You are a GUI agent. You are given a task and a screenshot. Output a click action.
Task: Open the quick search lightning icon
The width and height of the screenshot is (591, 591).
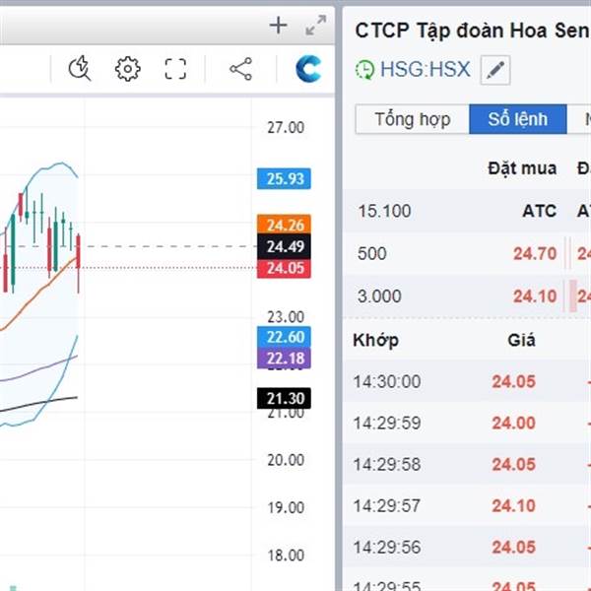(x=80, y=69)
